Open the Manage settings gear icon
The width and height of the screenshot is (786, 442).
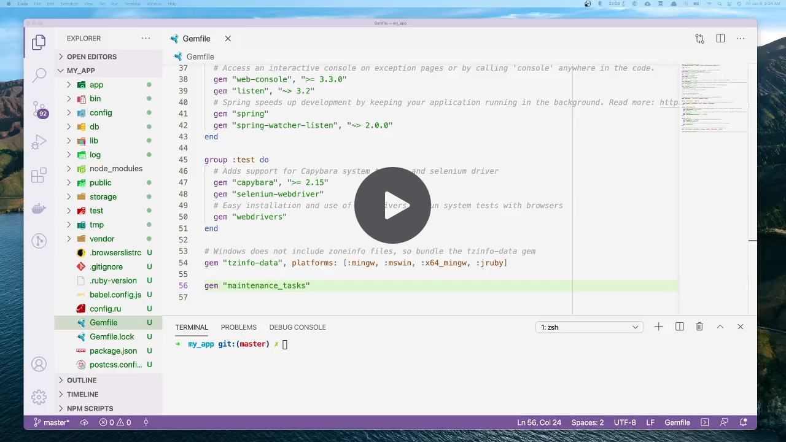tap(39, 397)
